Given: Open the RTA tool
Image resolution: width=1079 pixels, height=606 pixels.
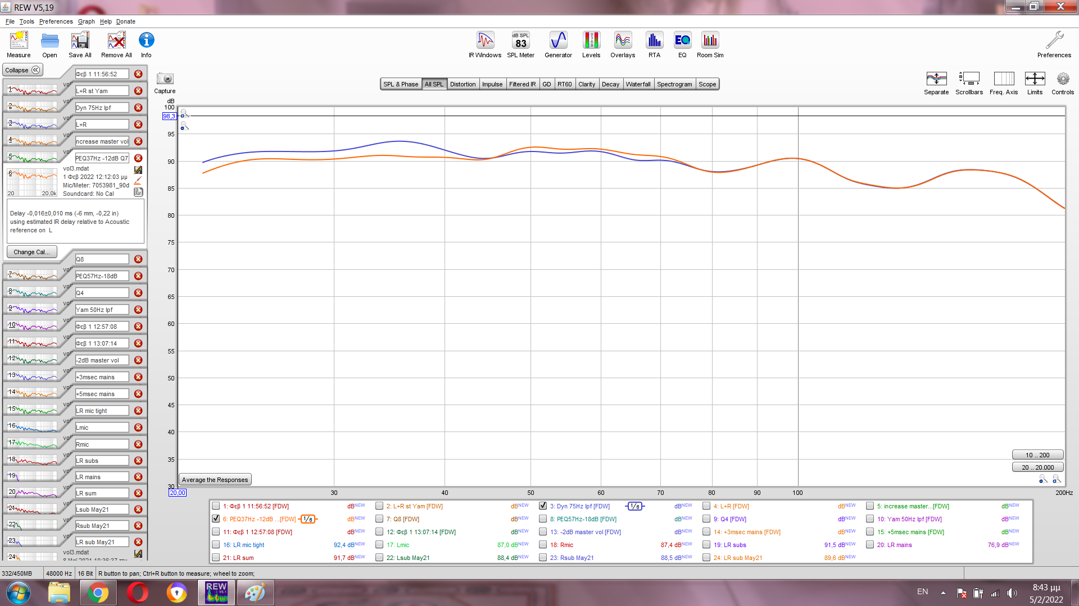Looking at the screenshot, I should [654, 44].
